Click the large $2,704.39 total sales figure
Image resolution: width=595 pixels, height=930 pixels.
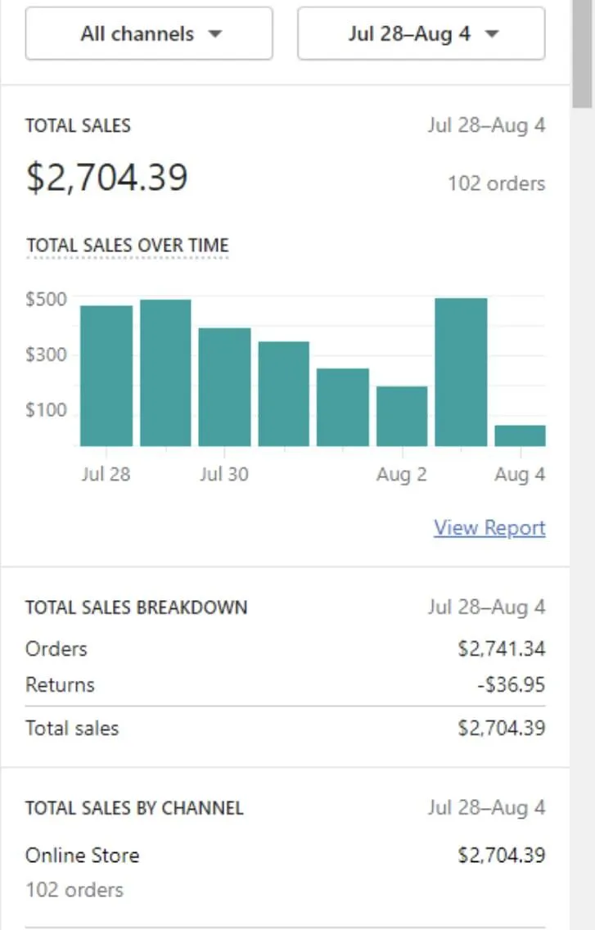coord(107,177)
